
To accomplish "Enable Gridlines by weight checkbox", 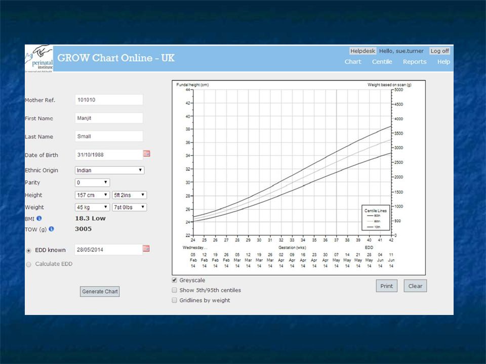I will 175,300.
